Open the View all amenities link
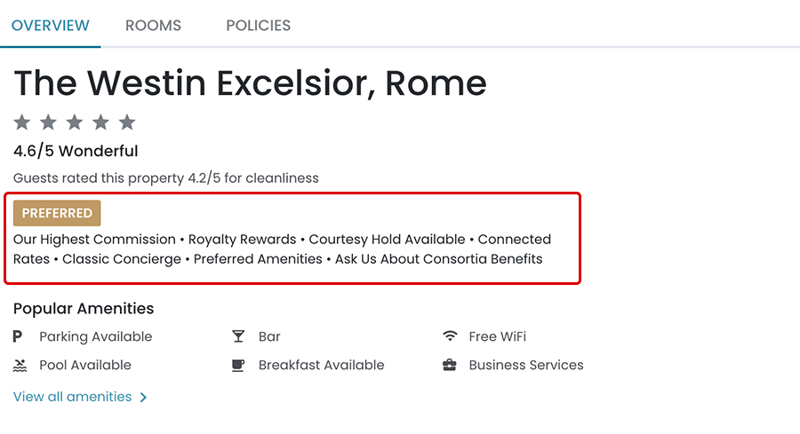 pos(73,397)
